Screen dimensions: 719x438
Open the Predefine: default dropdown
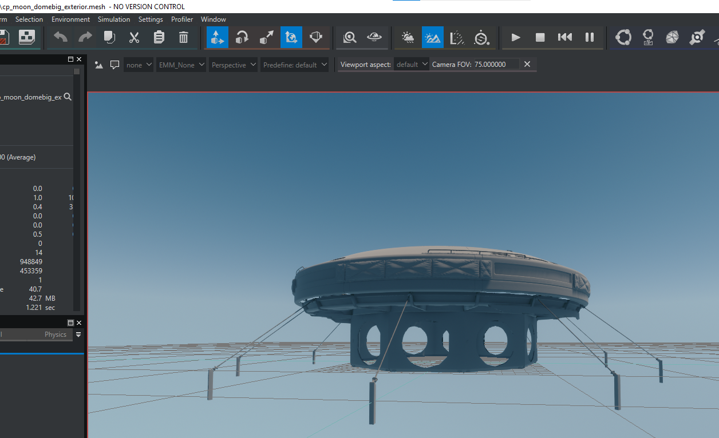(295, 65)
